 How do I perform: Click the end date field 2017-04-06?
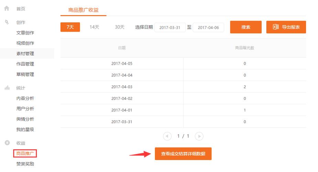(208, 28)
